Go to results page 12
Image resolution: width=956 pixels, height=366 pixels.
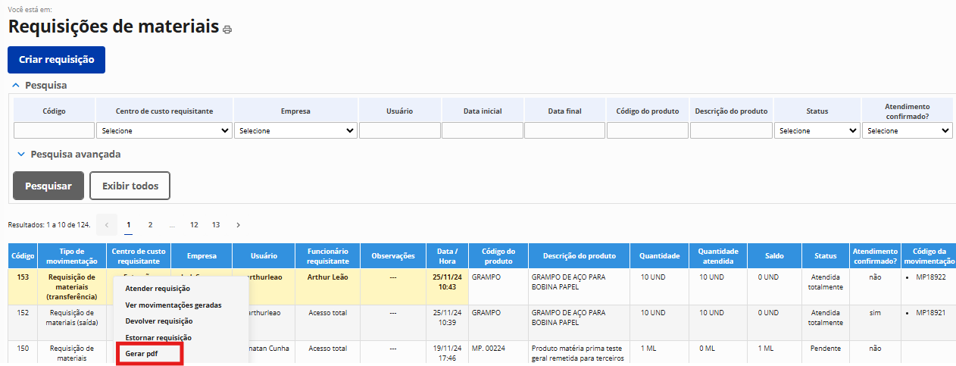pyautogui.click(x=194, y=225)
